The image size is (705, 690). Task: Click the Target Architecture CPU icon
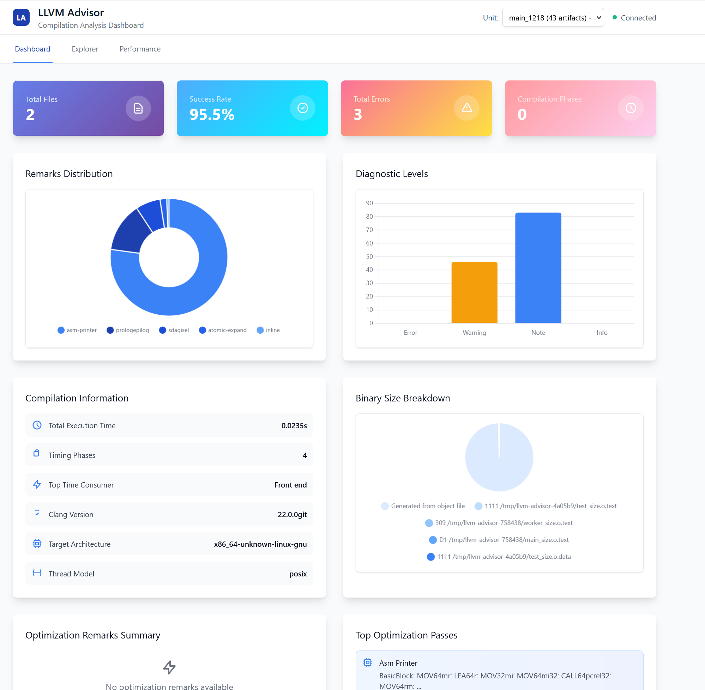tap(37, 544)
